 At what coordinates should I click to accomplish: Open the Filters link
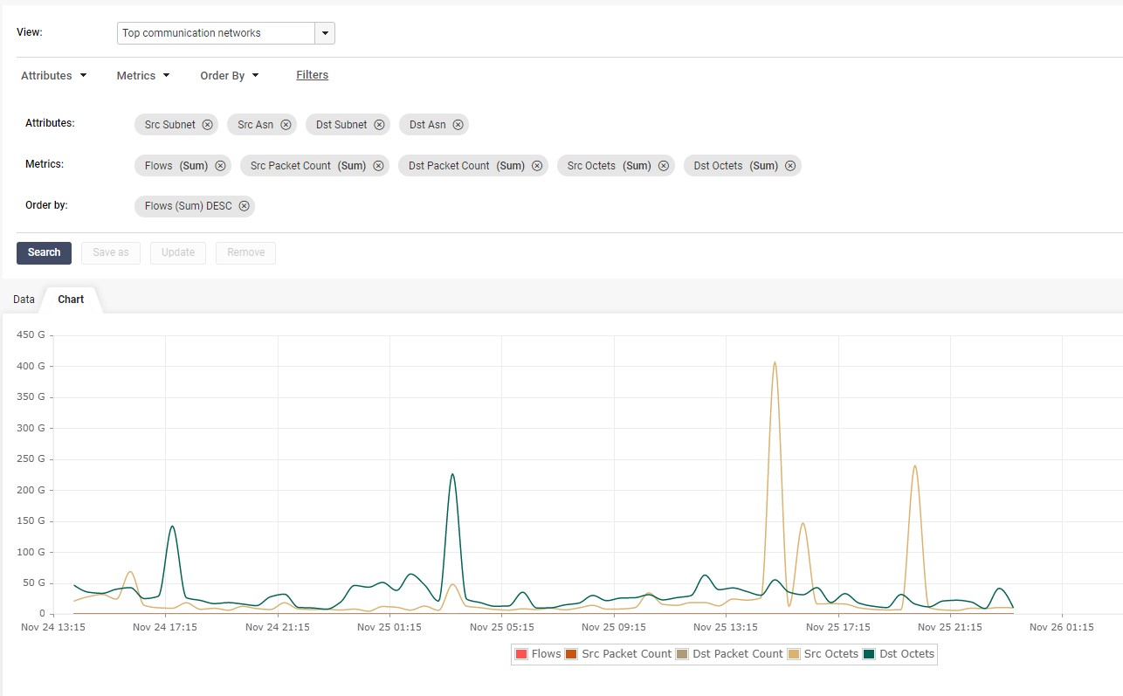(312, 75)
